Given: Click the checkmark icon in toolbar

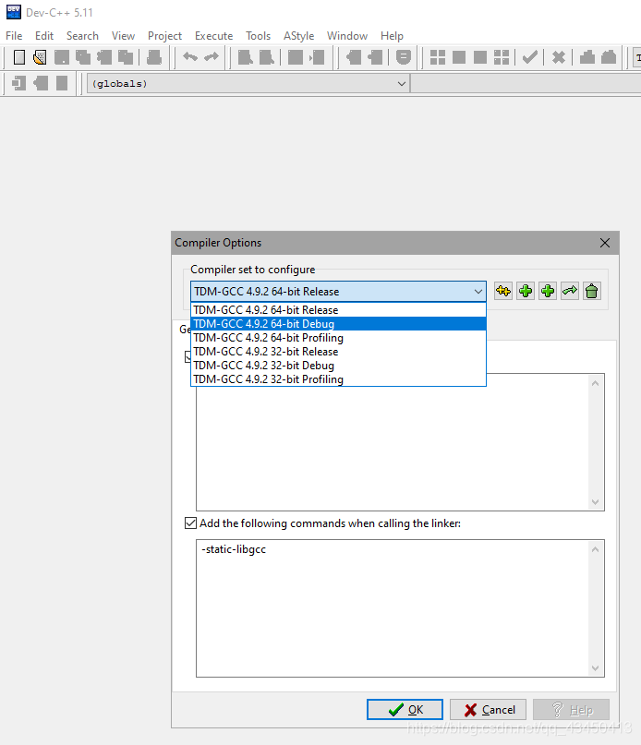Looking at the screenshot, I should [530, 57].
